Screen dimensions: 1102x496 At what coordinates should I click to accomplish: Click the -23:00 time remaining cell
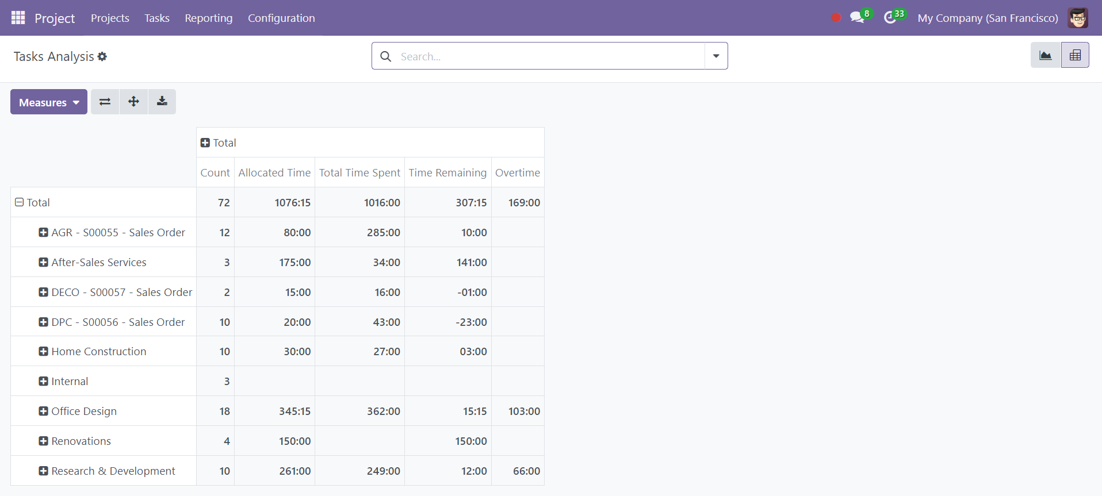(x=447, y=322)
